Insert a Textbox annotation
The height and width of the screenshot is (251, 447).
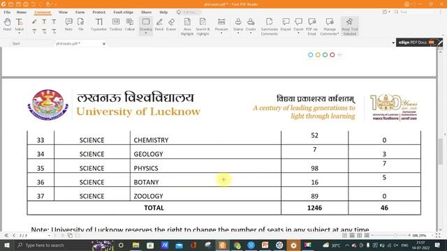116,24
